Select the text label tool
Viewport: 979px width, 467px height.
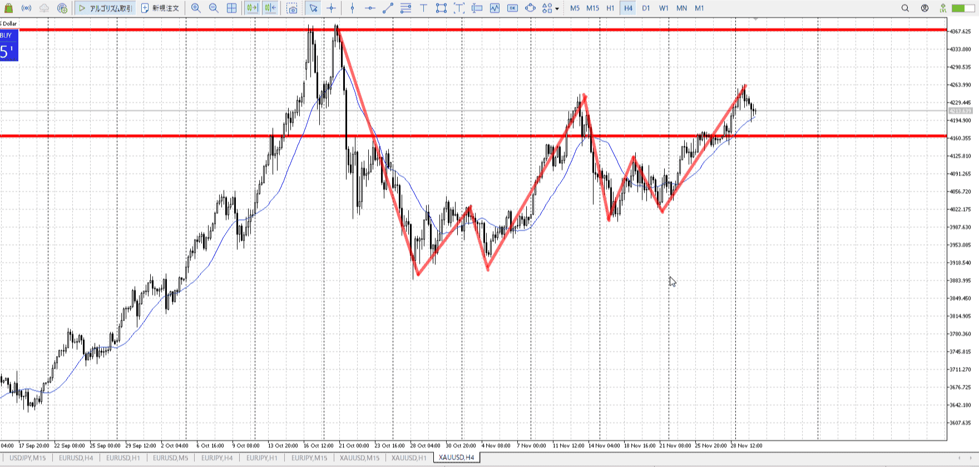(423, 8)
